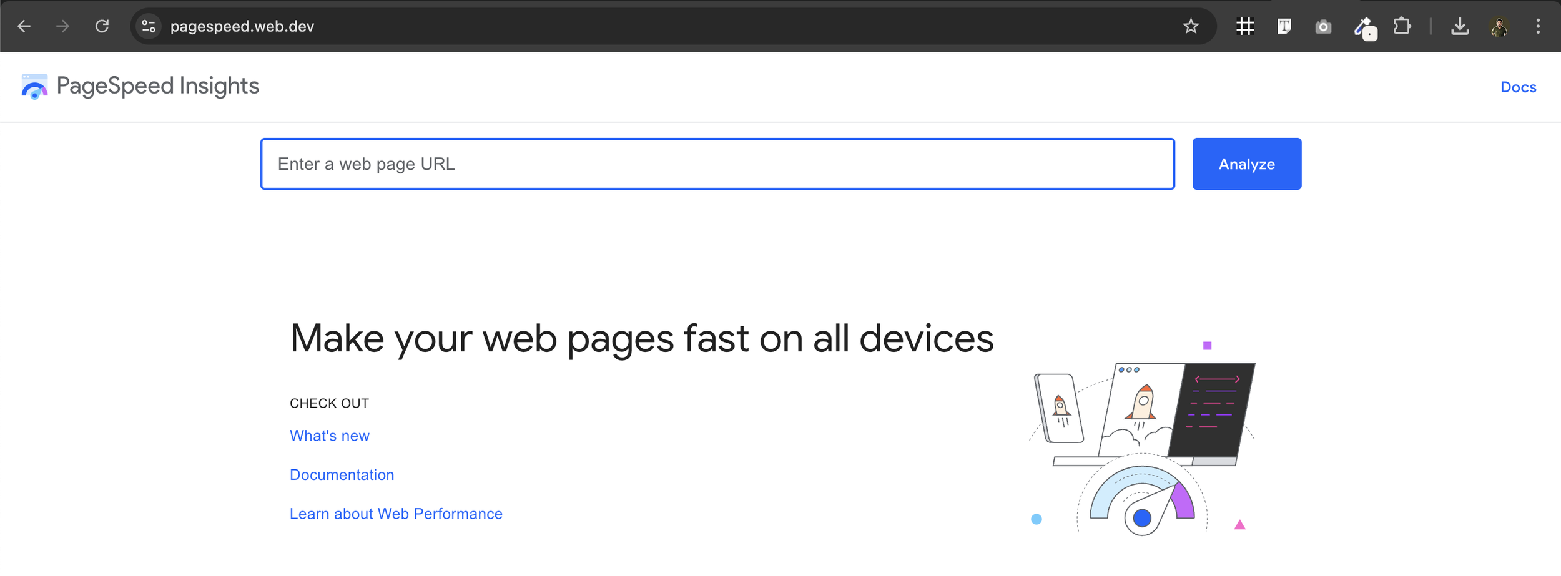1561x576 pixels.
Task: Click the color picker eyedropper extension icon
Action: point(1364,28)
